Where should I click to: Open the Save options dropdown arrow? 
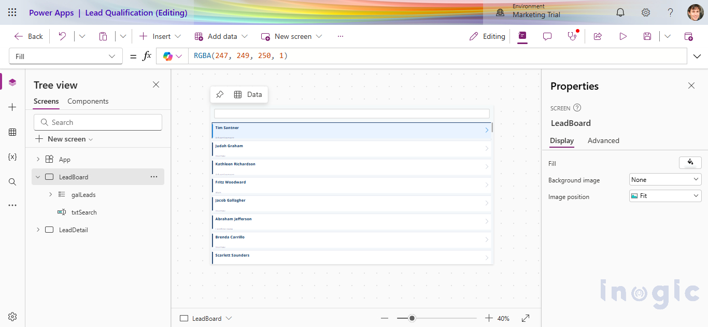coord(668,36)
